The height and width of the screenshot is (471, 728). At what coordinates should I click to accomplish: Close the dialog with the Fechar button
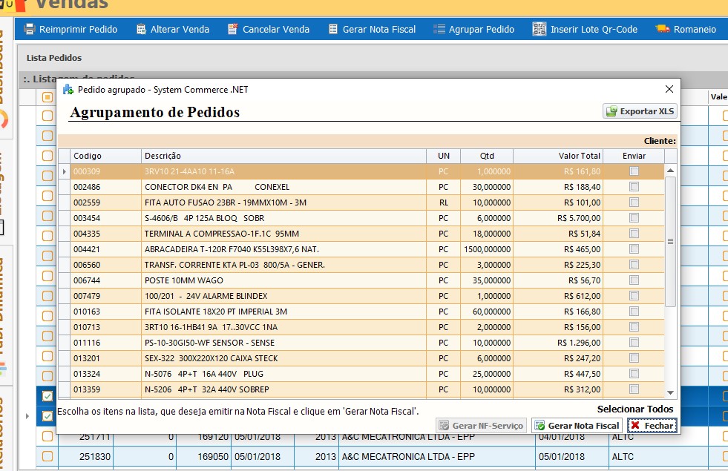(652, 426)
